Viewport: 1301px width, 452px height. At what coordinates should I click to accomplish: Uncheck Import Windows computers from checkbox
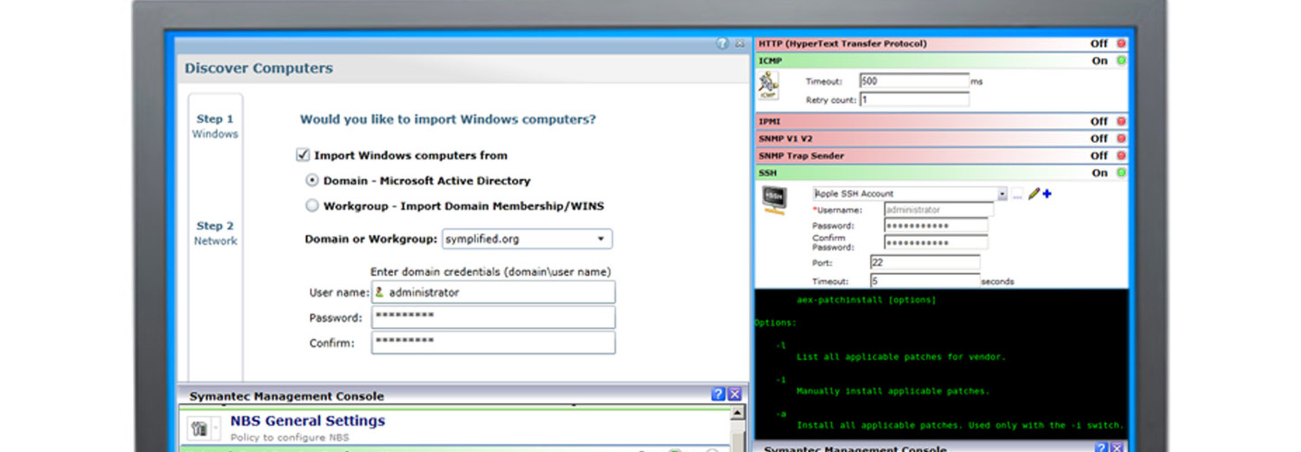tap(303, 155)
